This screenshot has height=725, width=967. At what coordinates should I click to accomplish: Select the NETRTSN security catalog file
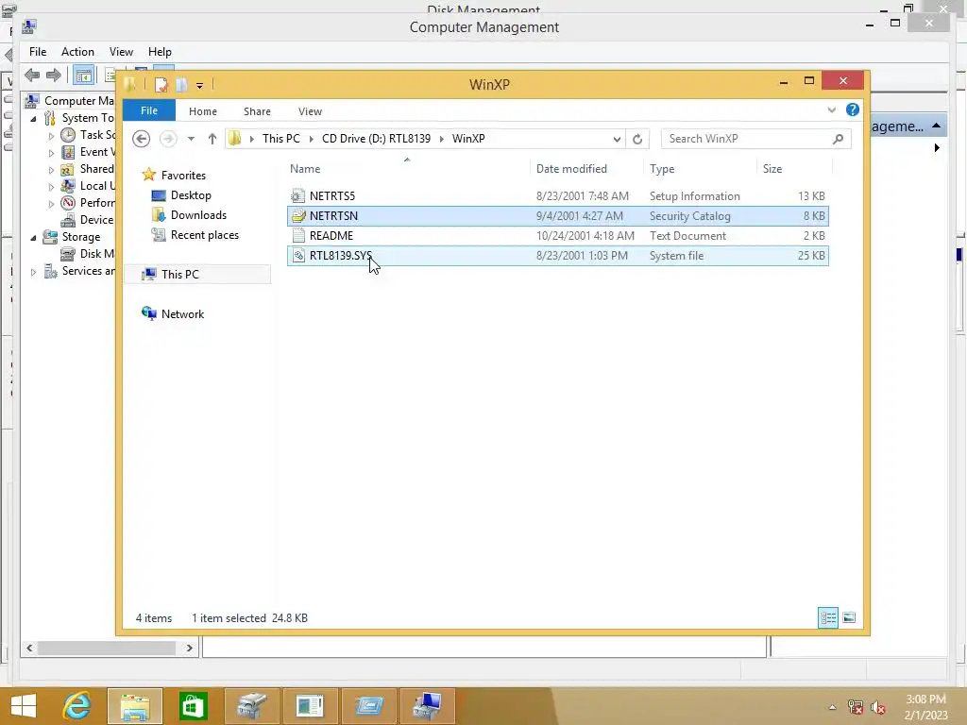pos(557,216)
